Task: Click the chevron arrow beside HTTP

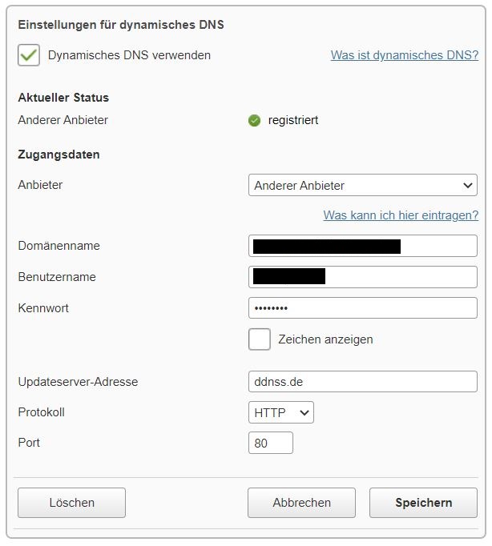Action: tap(304, 412)
